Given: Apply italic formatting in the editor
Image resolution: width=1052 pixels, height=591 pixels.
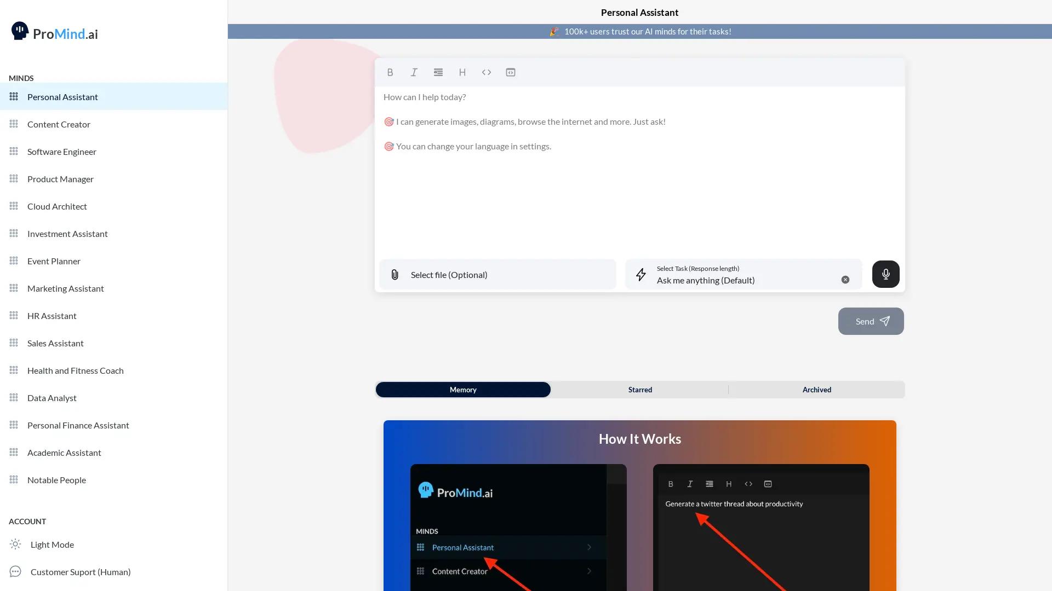Looking at the screenshot, I should point(414,72).
